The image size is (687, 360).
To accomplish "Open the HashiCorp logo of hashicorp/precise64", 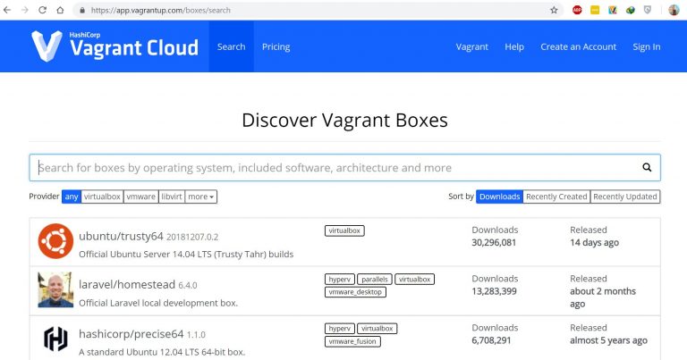I will [55, 339].
